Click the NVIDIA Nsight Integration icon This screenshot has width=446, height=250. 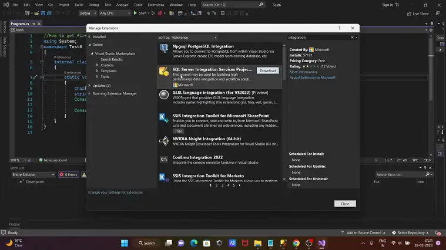click(164, 141)
